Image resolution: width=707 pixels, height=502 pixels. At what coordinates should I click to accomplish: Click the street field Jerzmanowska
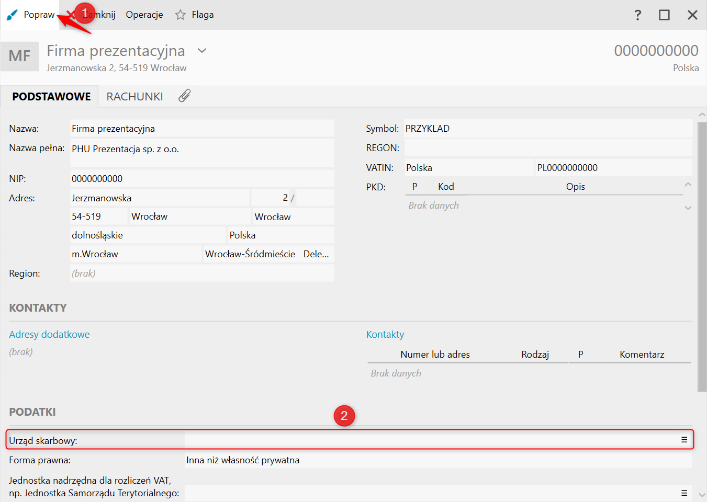pos(160,198)
